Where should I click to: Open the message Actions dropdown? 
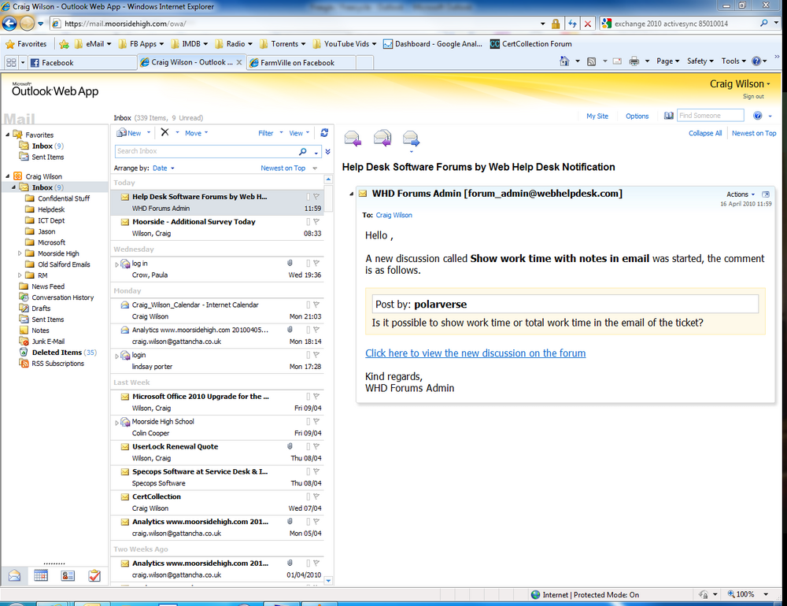pyautogui.click(x=741, y=194)
